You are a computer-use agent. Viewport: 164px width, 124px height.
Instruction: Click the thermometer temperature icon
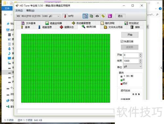click(65, 16)
